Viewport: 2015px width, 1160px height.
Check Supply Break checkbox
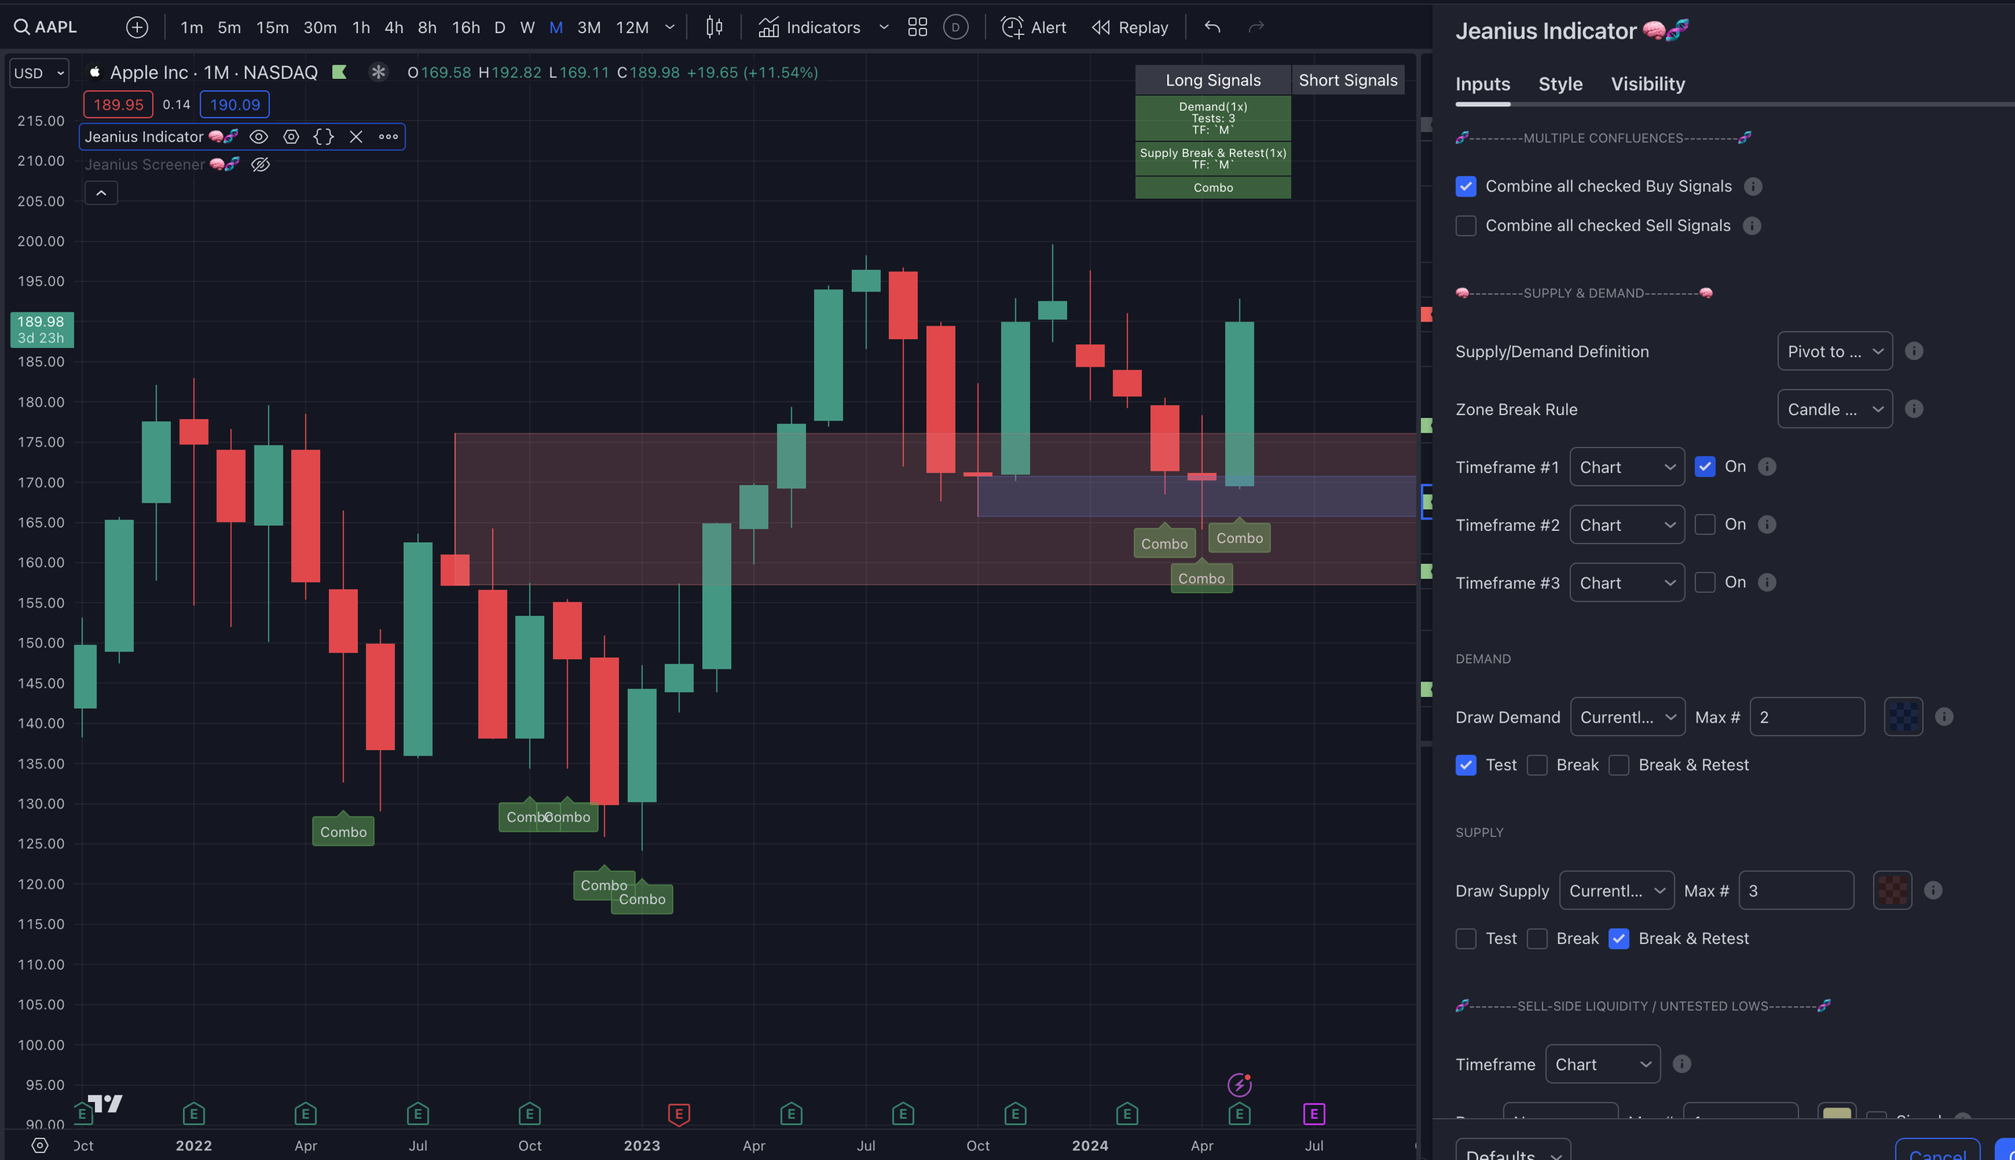[1537, 938]
